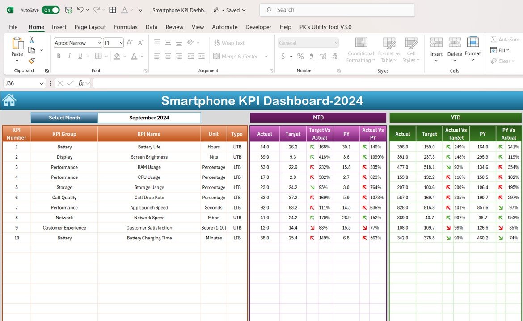Turn off the AutoSave switch
523x321 pixels.
pos(51,10)
